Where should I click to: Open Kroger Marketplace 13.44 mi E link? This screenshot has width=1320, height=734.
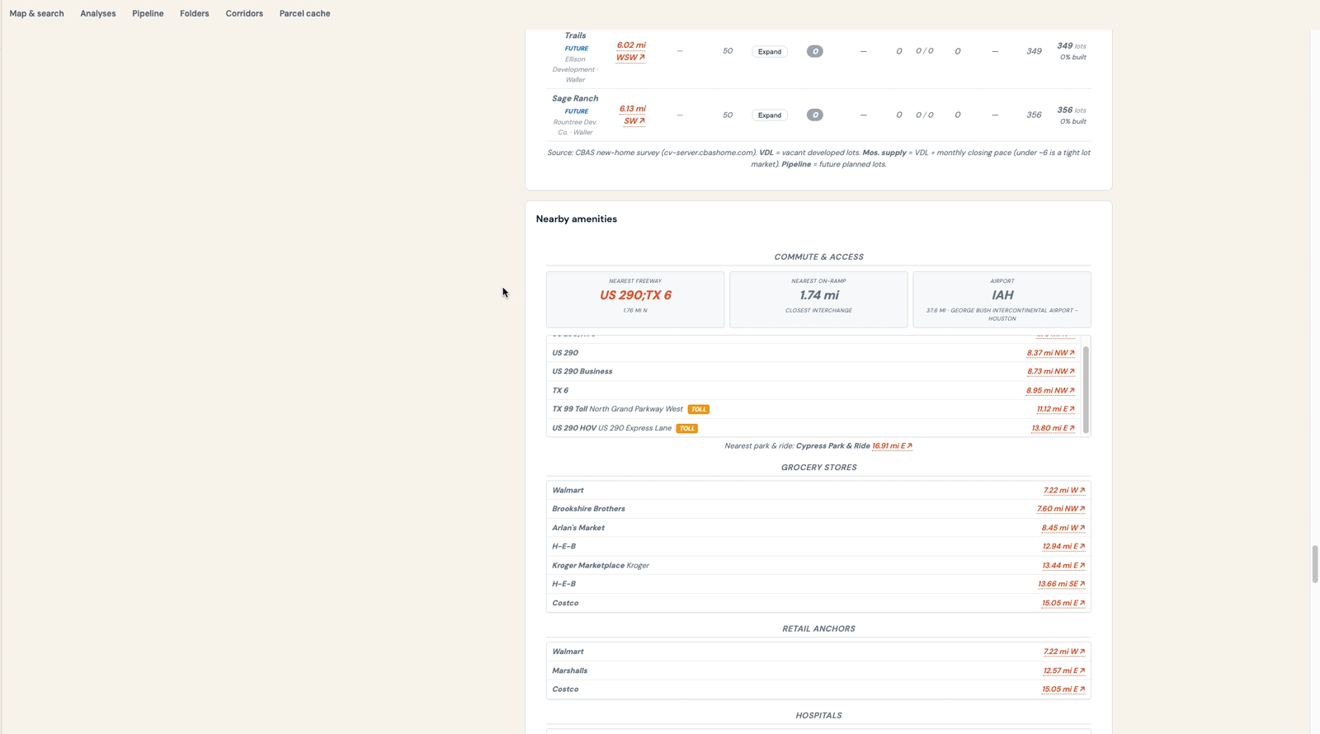[x=1063, y=566]
